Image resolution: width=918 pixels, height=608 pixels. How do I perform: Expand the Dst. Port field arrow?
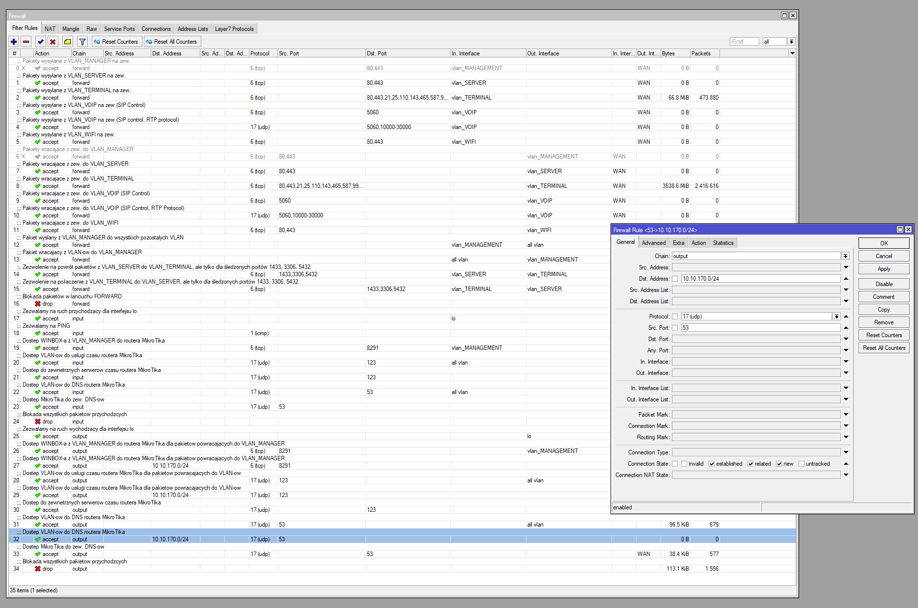[x=846, y=339]
